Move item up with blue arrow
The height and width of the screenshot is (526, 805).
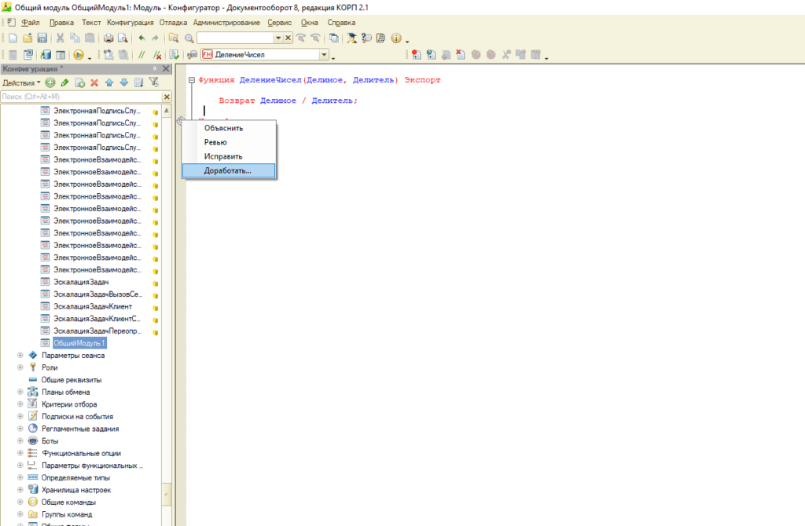point(109,82)
